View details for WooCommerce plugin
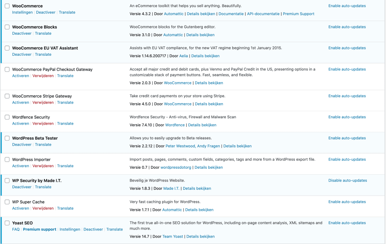 point(201,14)
